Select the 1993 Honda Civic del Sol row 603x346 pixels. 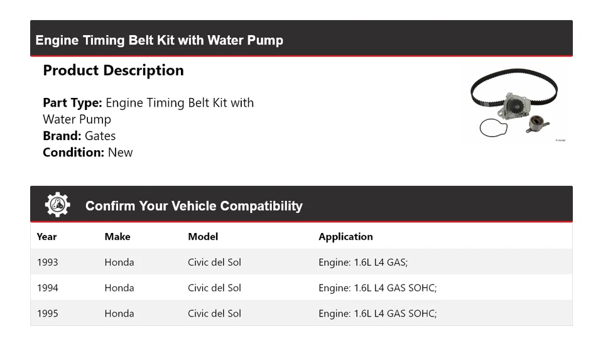pos(214,262)
